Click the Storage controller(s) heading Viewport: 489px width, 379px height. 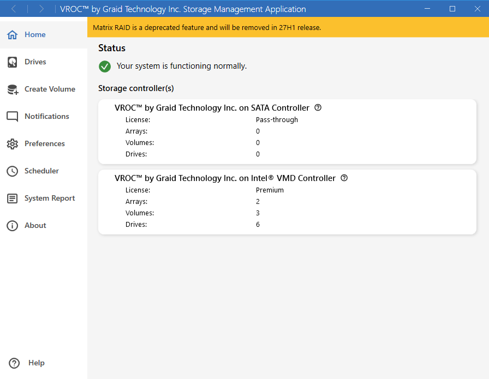pos(136,88)
